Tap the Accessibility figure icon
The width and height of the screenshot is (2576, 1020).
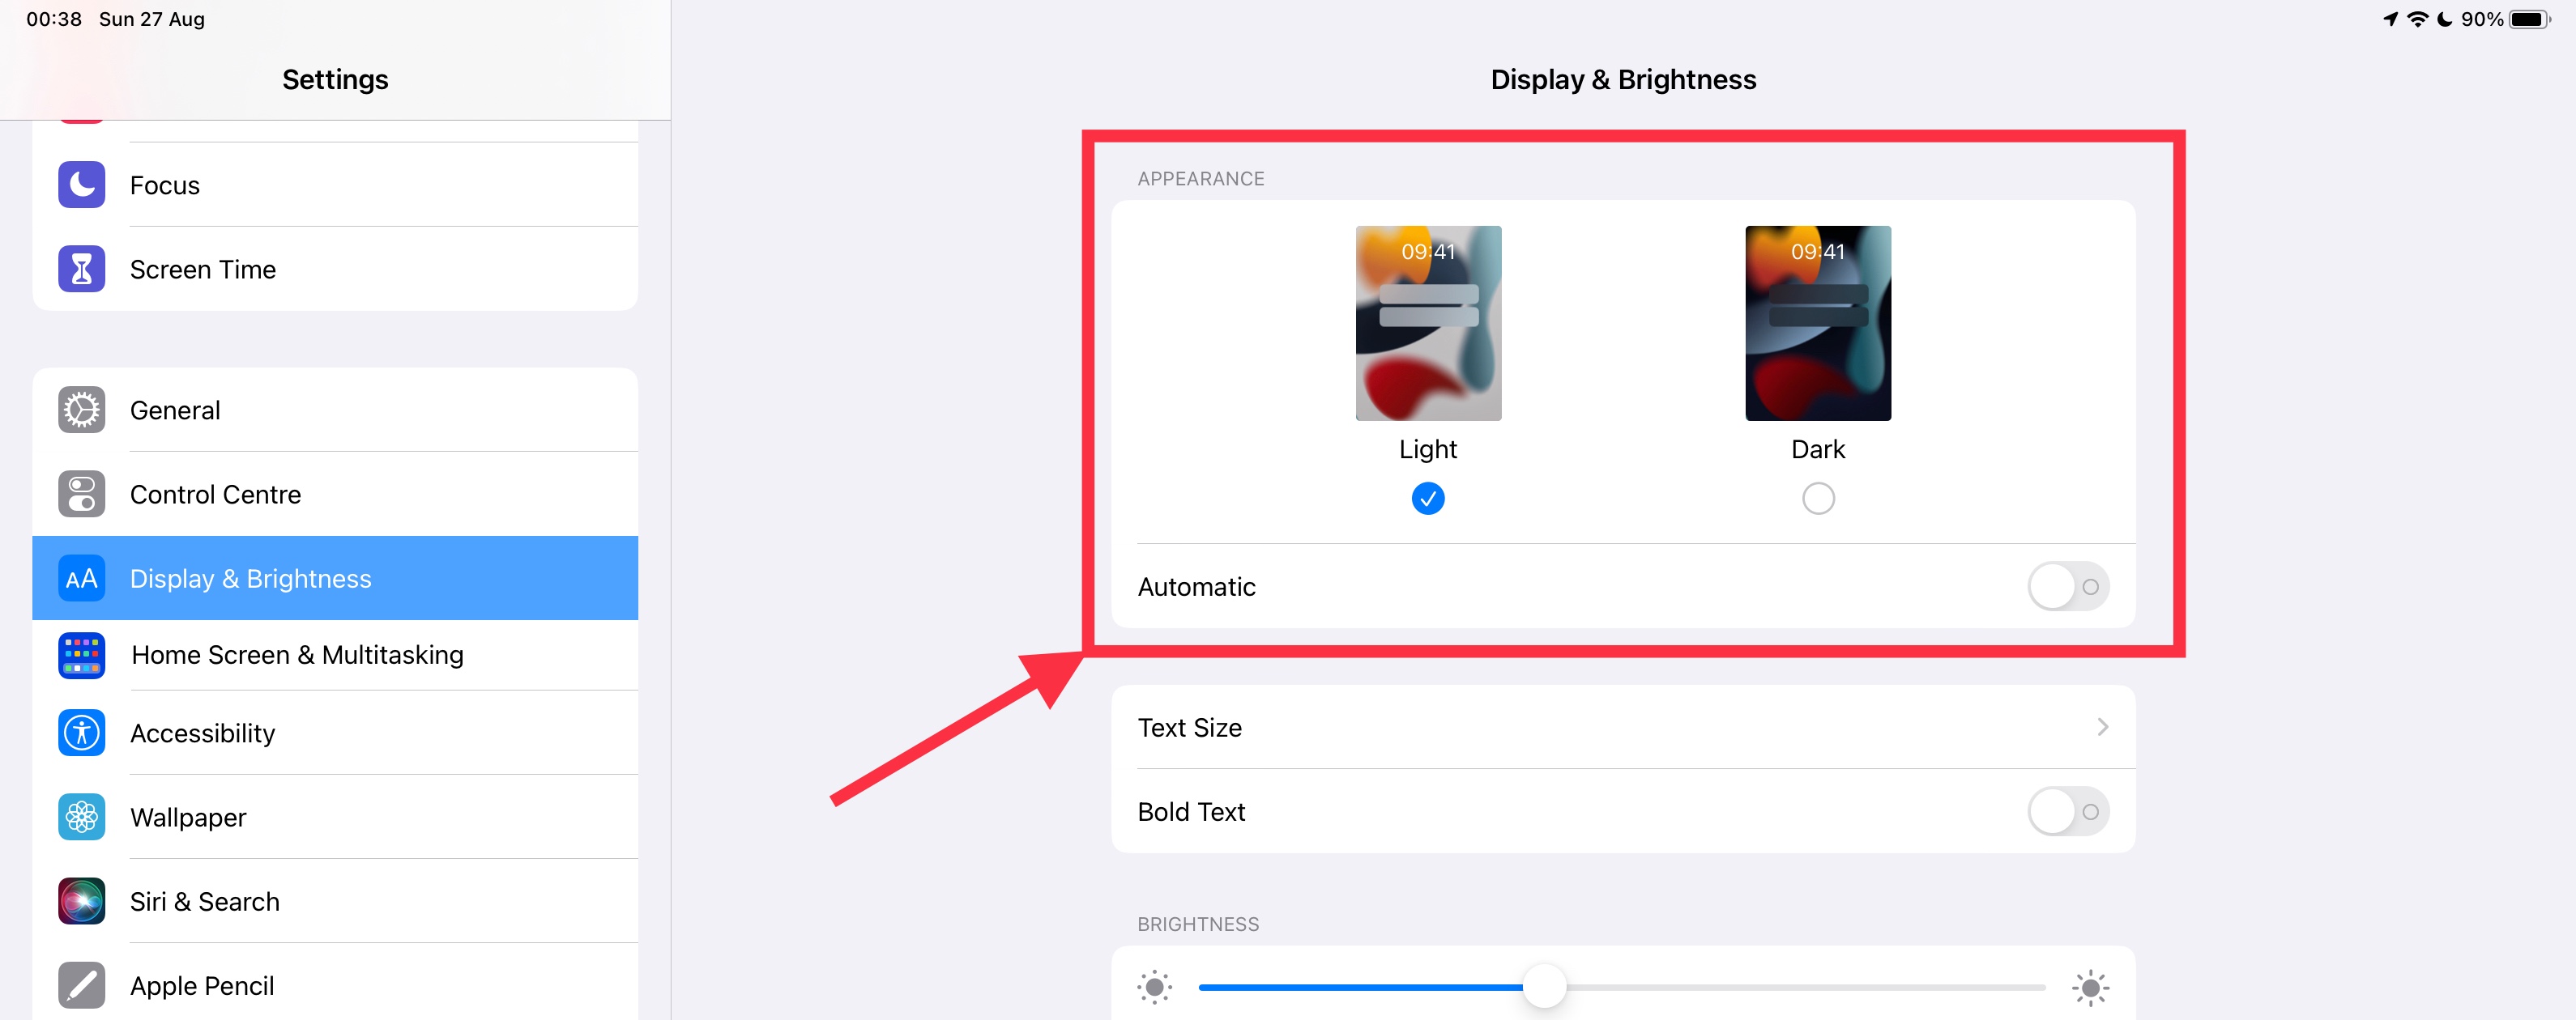[81, 733]
